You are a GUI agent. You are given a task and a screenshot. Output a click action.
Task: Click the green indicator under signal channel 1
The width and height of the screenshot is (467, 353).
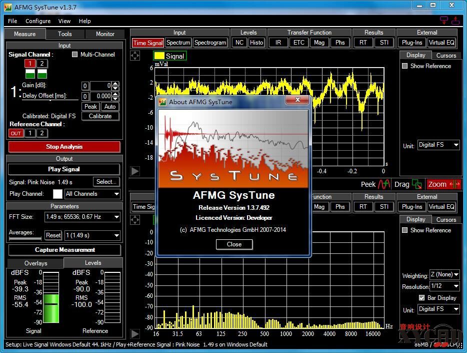pos(30,74)
